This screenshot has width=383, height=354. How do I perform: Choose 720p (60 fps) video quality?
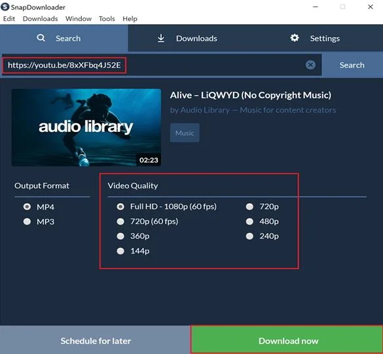pos(120,221)
